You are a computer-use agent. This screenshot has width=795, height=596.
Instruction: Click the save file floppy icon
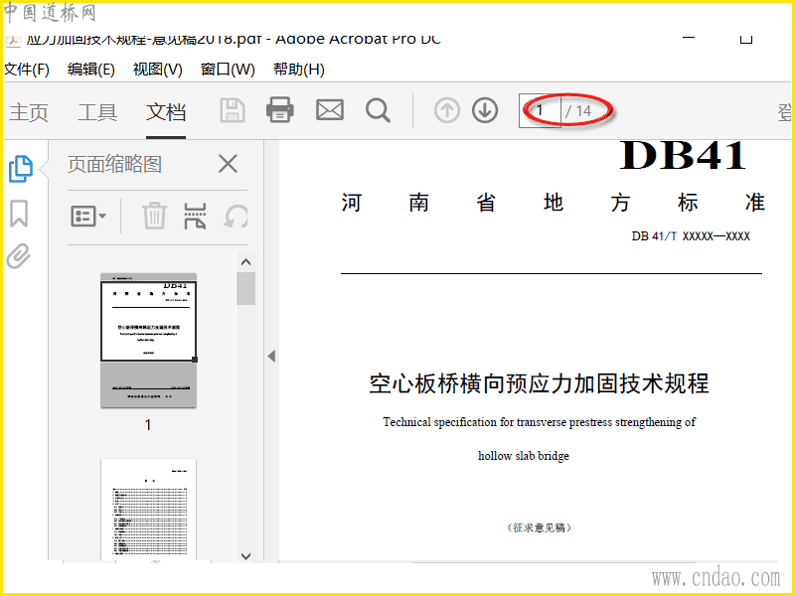pos(233,110)
